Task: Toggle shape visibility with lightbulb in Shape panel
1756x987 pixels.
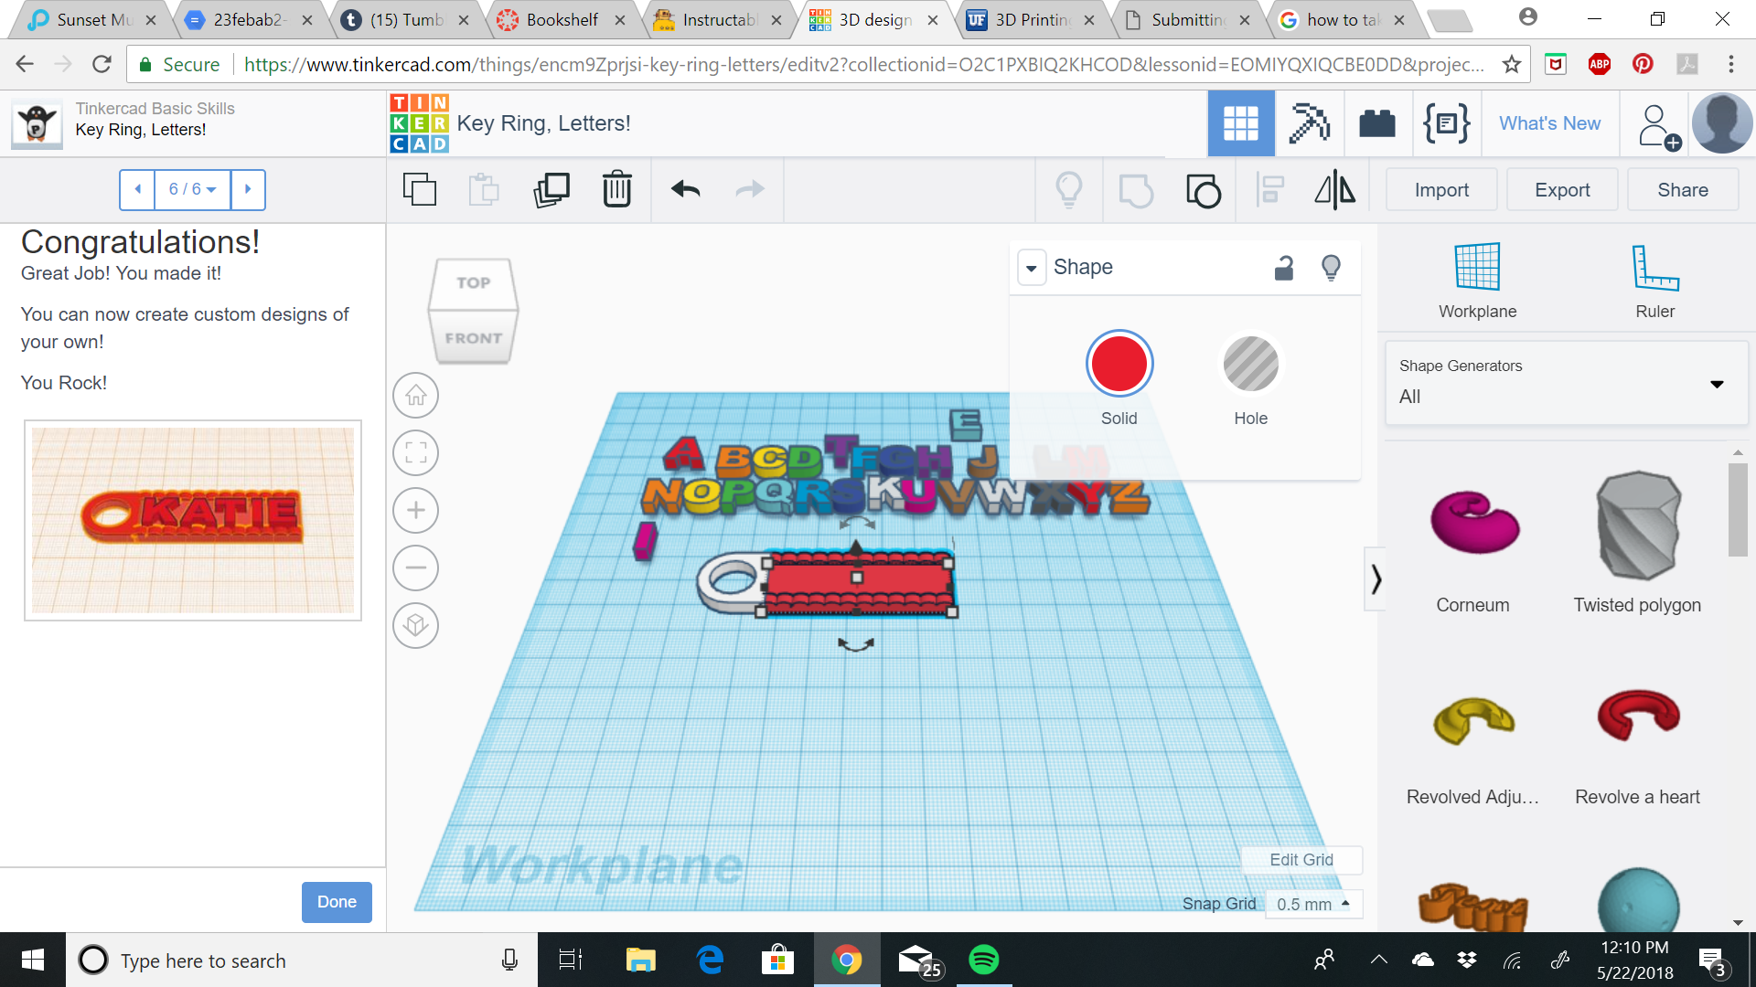Action: [x=1331, y=267]
